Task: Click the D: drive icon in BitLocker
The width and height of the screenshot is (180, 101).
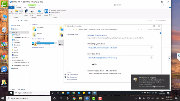Action: pos(94,64)
